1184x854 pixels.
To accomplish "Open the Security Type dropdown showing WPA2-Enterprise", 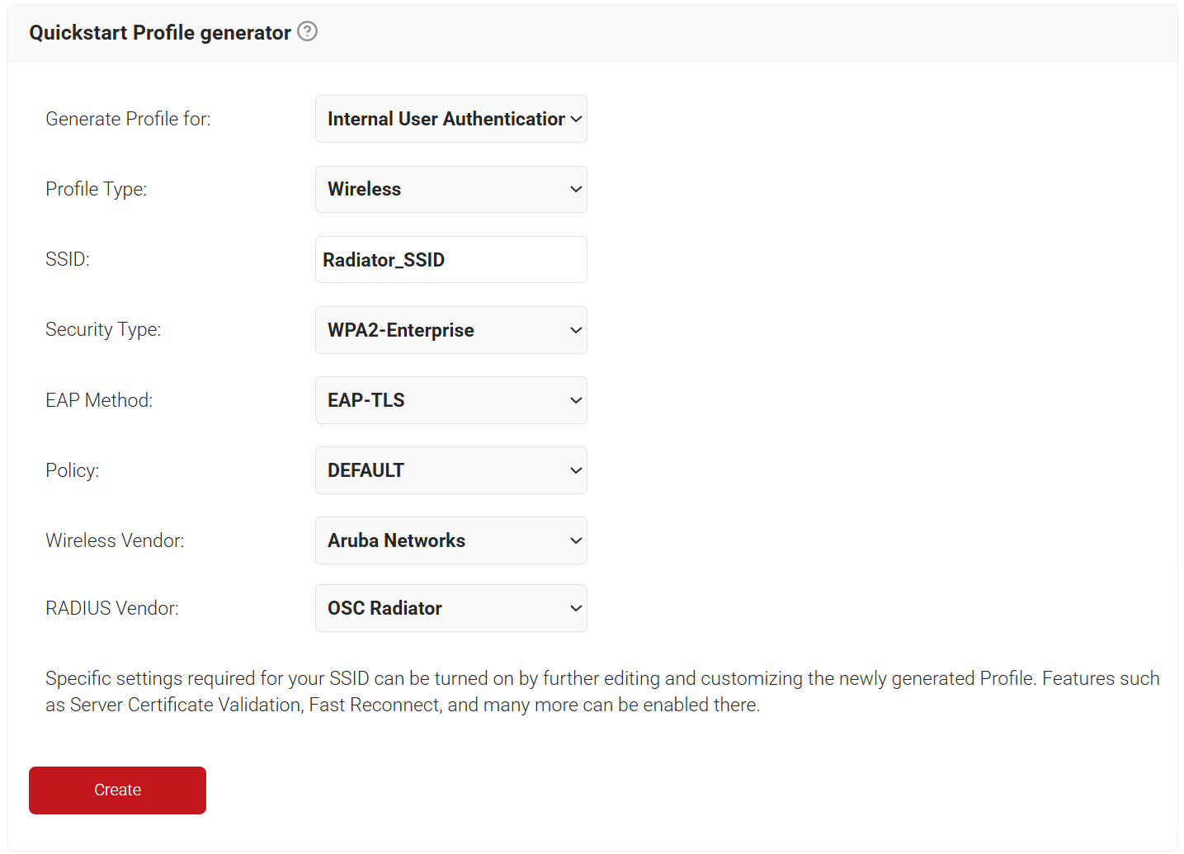I will click(450, 330).
